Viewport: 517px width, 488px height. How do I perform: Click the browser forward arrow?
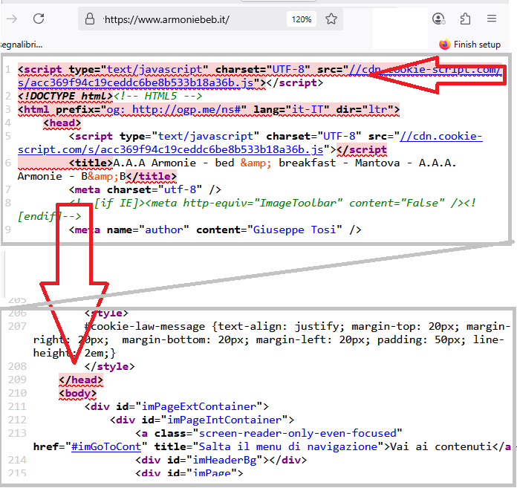click(12, 19)
